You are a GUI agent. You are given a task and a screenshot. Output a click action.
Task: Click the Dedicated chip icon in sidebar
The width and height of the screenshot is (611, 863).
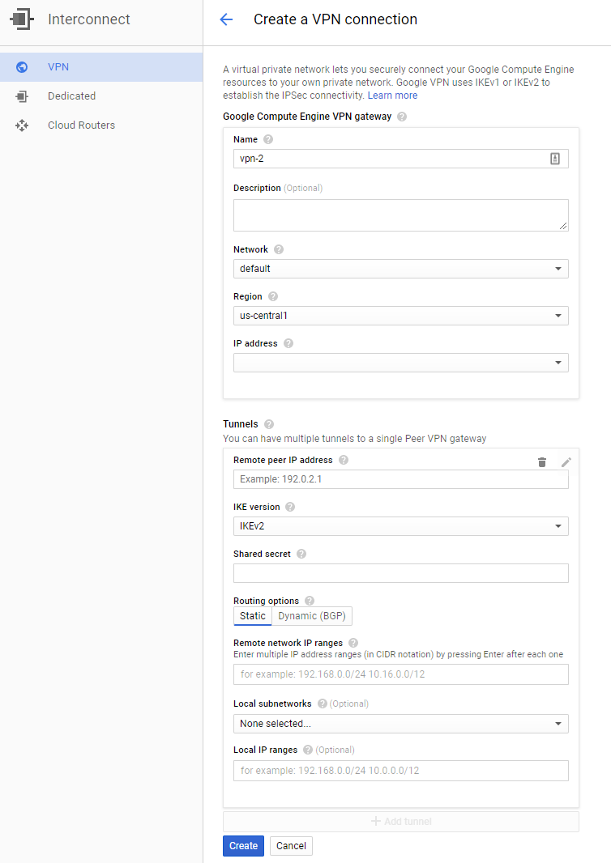point(22,96)
